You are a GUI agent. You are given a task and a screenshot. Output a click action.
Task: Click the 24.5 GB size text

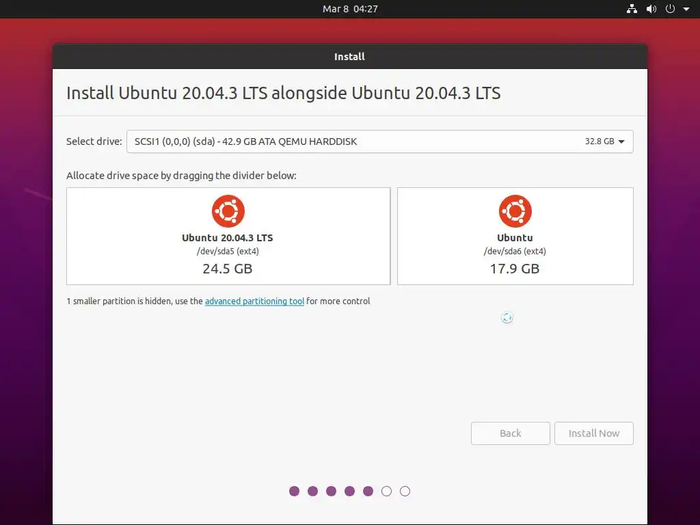pos(227,269)
